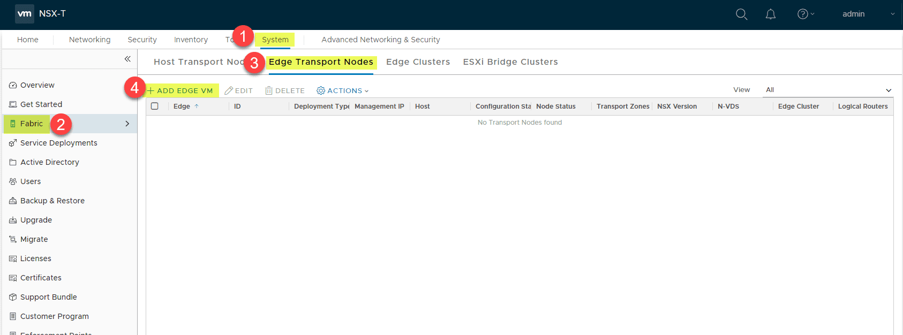Click the Upgrade icon
Screen dimensions: 903x335
[x=13, y=220]
